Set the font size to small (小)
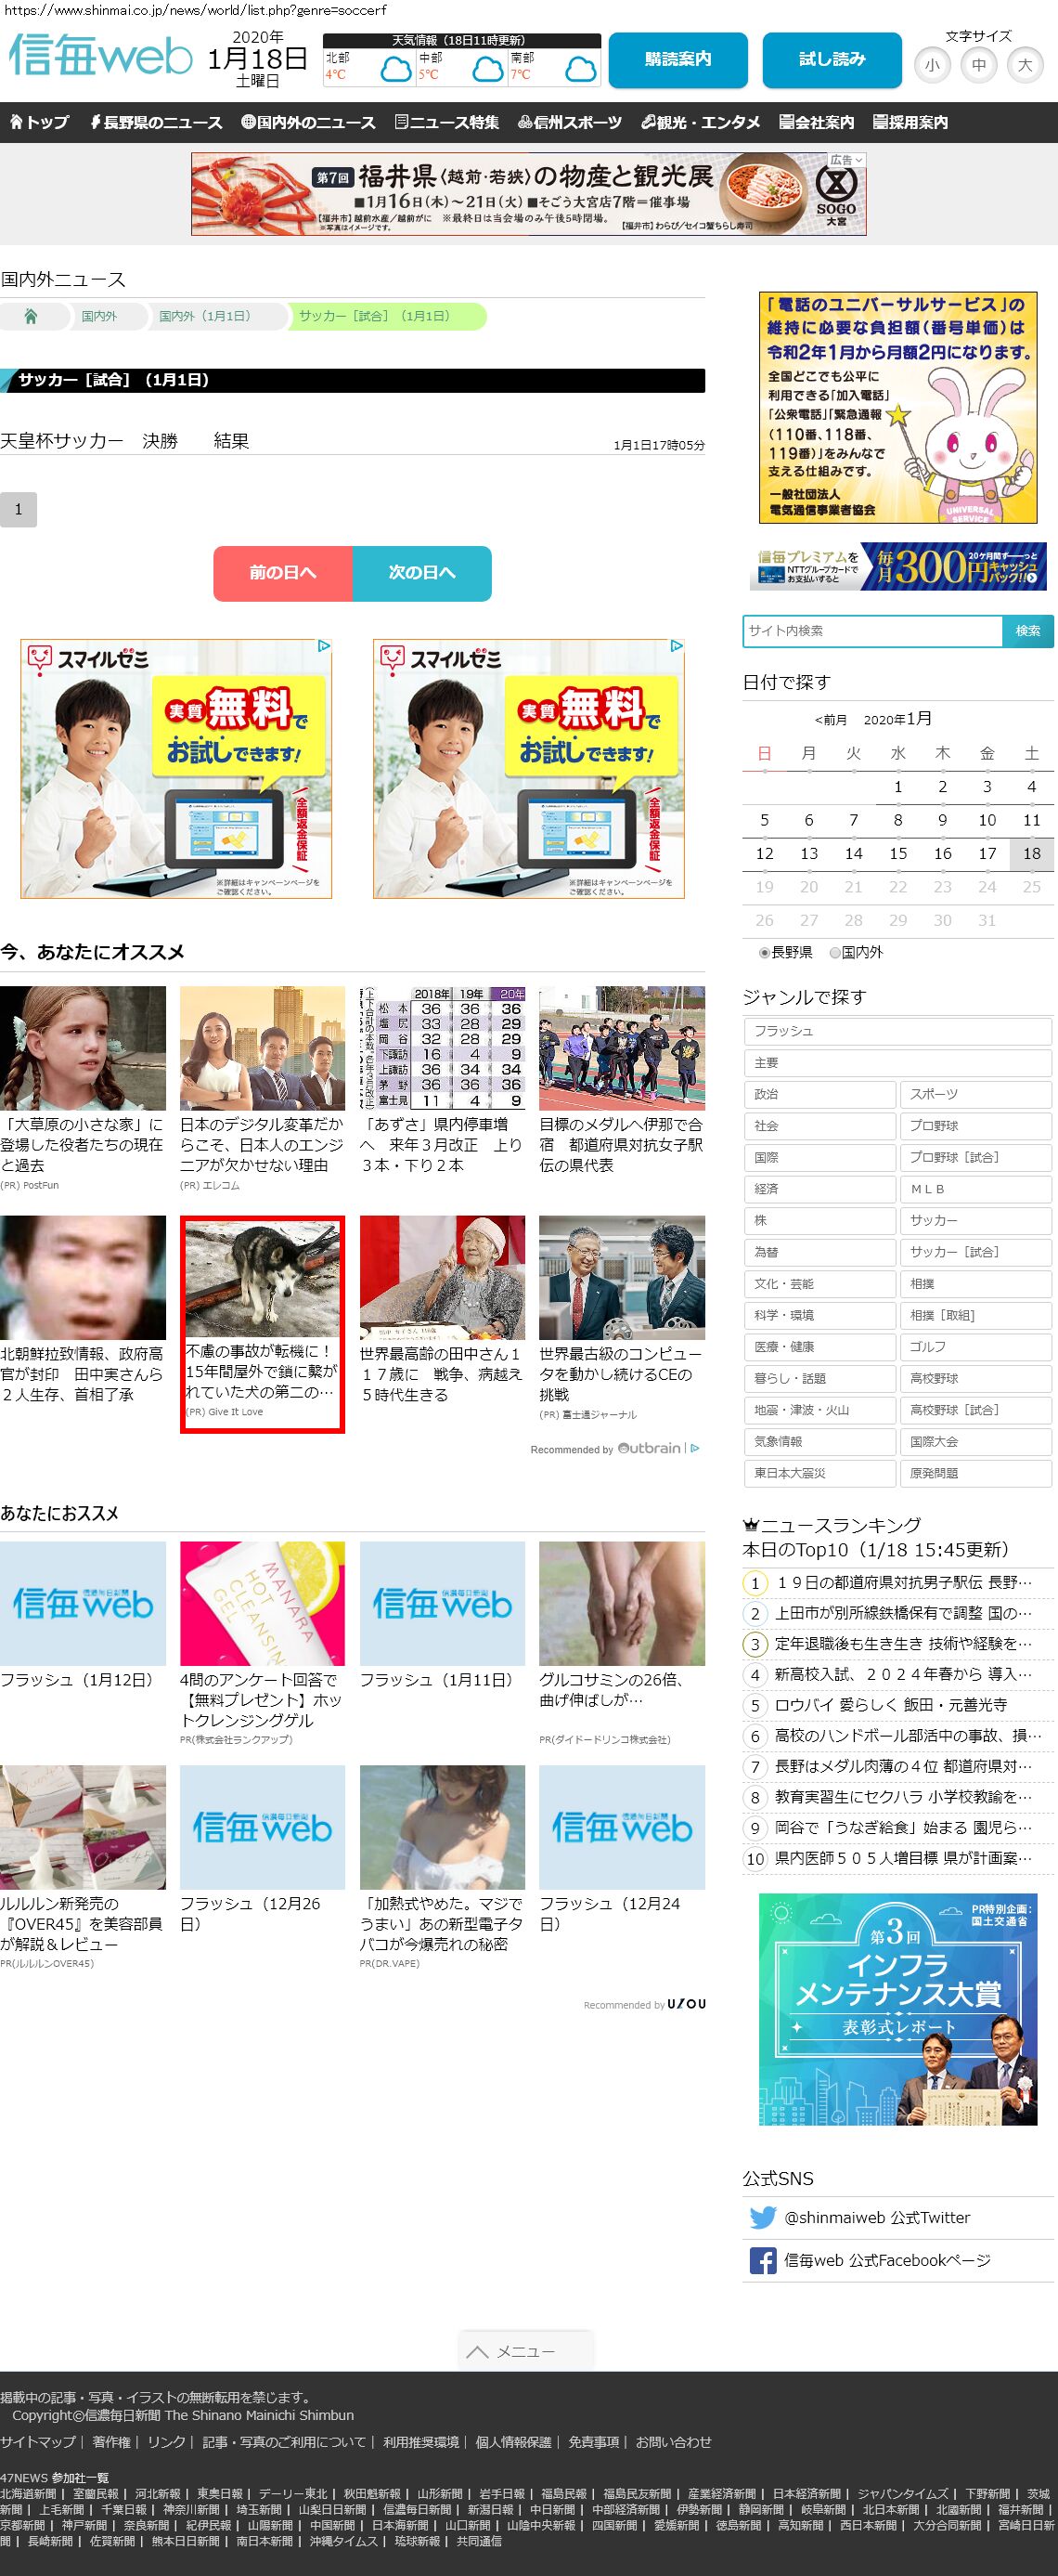The image size is (1058, 2576). (932, 65)
